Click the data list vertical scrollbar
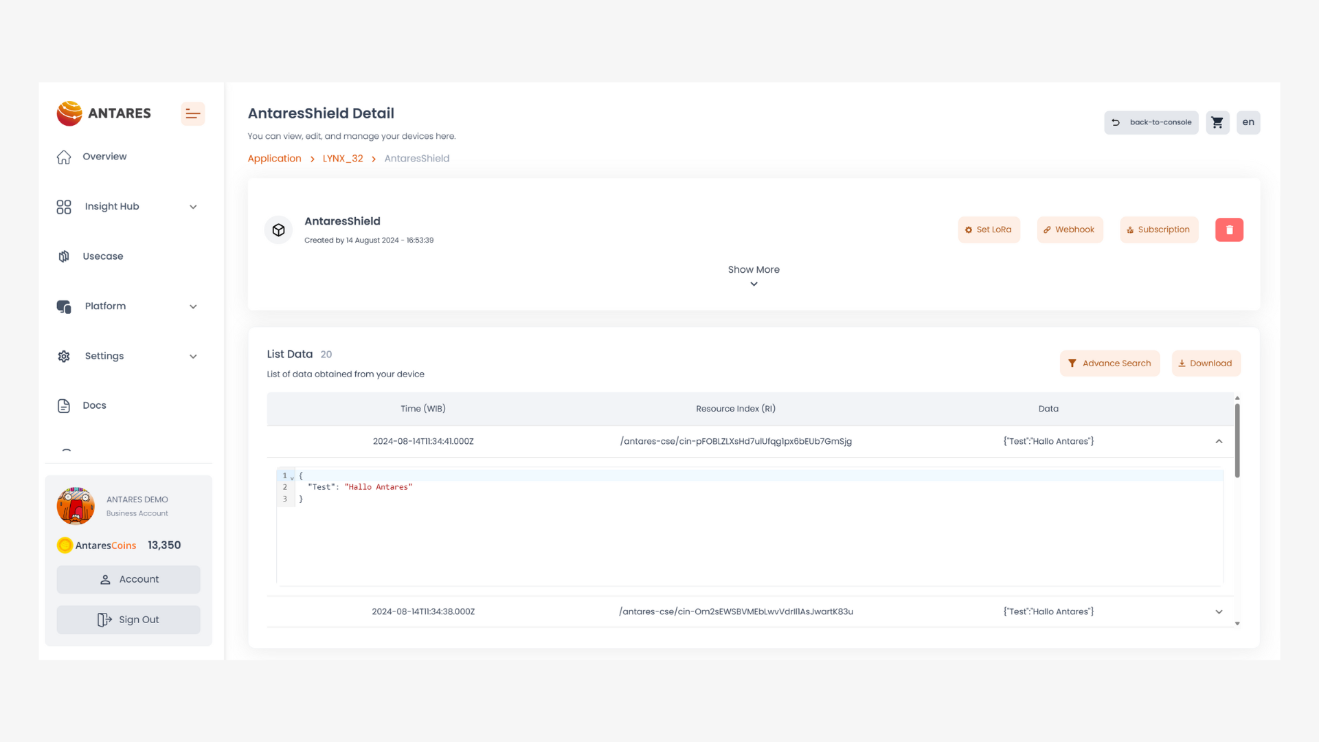This screenshot has width=1319, height=742. pyautogui.click(x=1237, y=441)
